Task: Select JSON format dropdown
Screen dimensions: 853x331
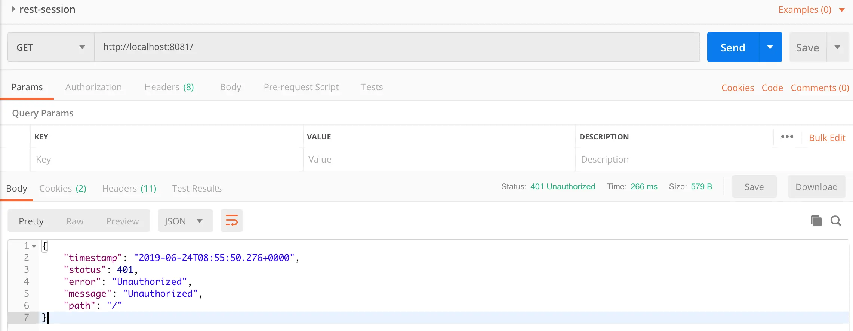Action: point(185,221)
